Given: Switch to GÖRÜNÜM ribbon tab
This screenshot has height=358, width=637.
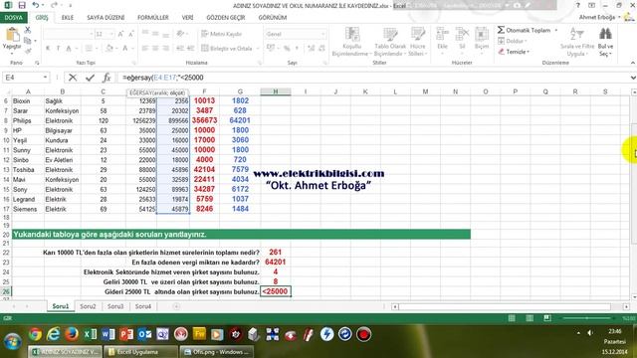Looking at the screenshot, I should click(272, 18).
